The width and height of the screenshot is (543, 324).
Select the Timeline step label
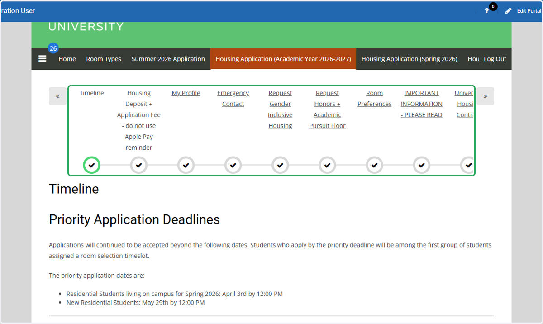tap(92, 93)
